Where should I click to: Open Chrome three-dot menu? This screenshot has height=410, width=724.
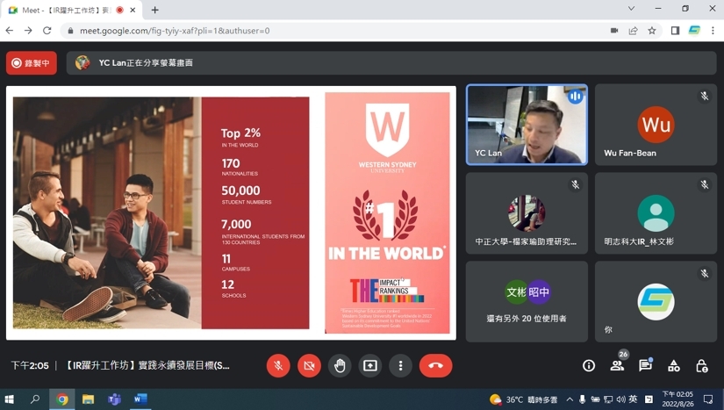pyautogui.click(x=713, y=31)
